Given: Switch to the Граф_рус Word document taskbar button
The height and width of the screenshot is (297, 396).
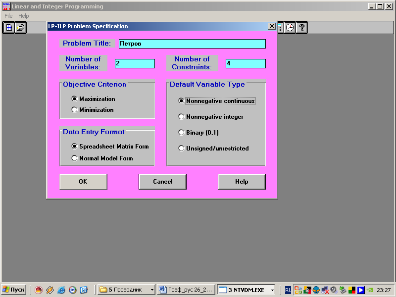Looking at the screenshot, I should (186, 290).
